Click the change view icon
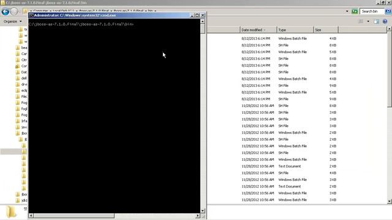The height and width of the screenshot is (220, 392). point(361,21)
